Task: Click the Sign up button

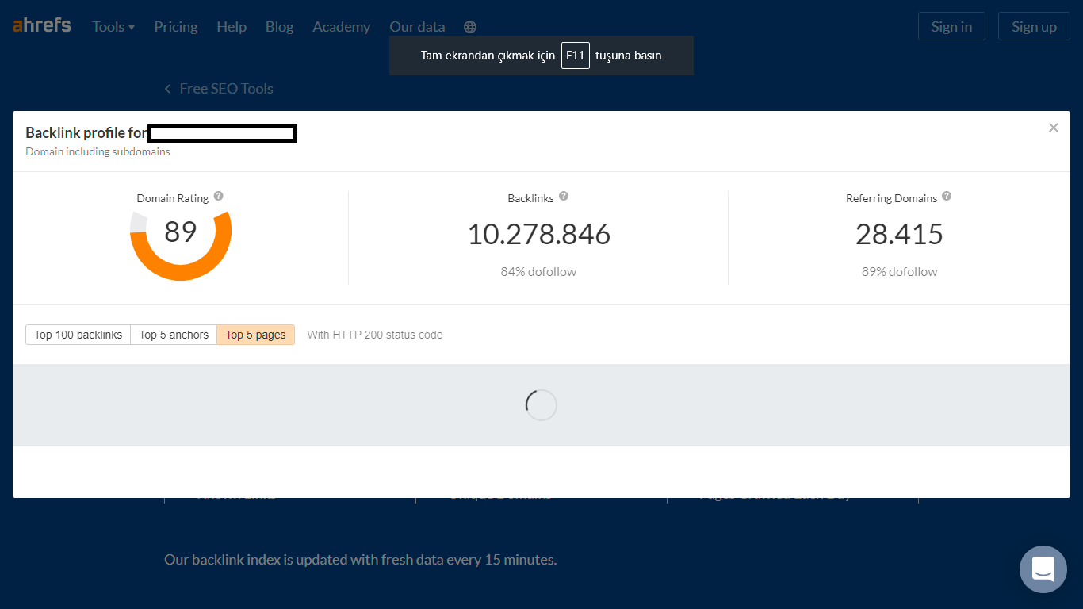Action: [1034, 26]
